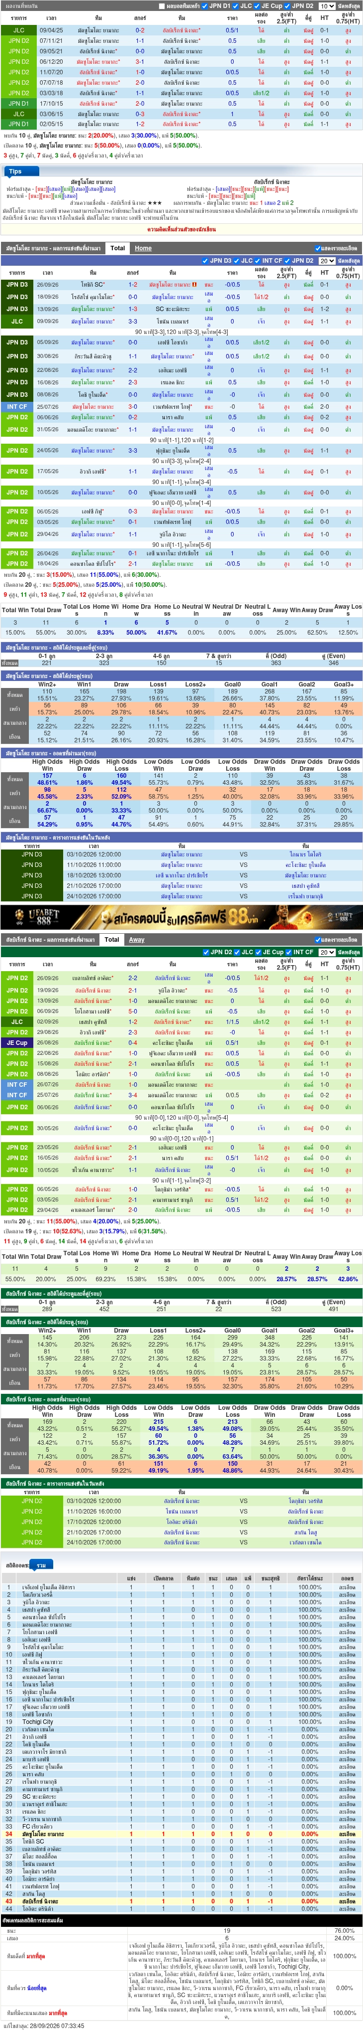The height and width of the screenshot is (2037, 363).
Task: Click the JLC badge in head-to-head 09/04/25 row
Action: click(18, 30)
